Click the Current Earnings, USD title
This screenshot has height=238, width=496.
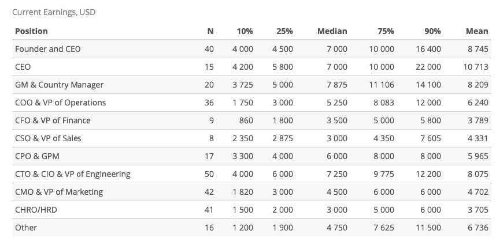[54, 12]
